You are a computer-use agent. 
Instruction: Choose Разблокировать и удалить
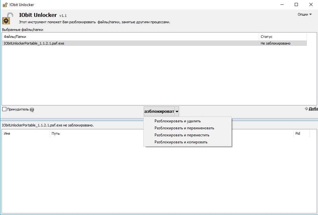click(x=188, y=121)
